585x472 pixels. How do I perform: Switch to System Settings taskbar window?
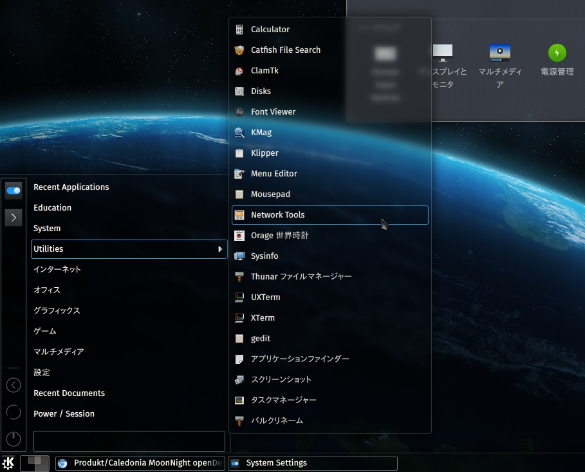pos(313,463)
